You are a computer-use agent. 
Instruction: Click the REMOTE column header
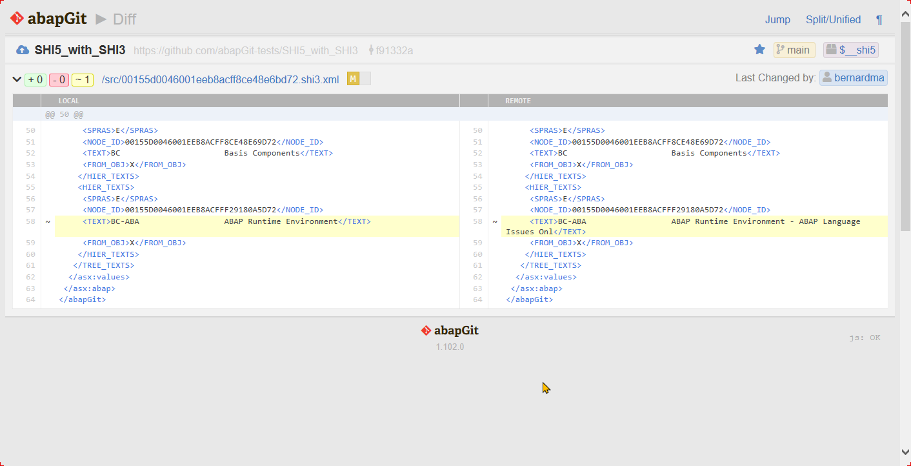pos(518,101)
